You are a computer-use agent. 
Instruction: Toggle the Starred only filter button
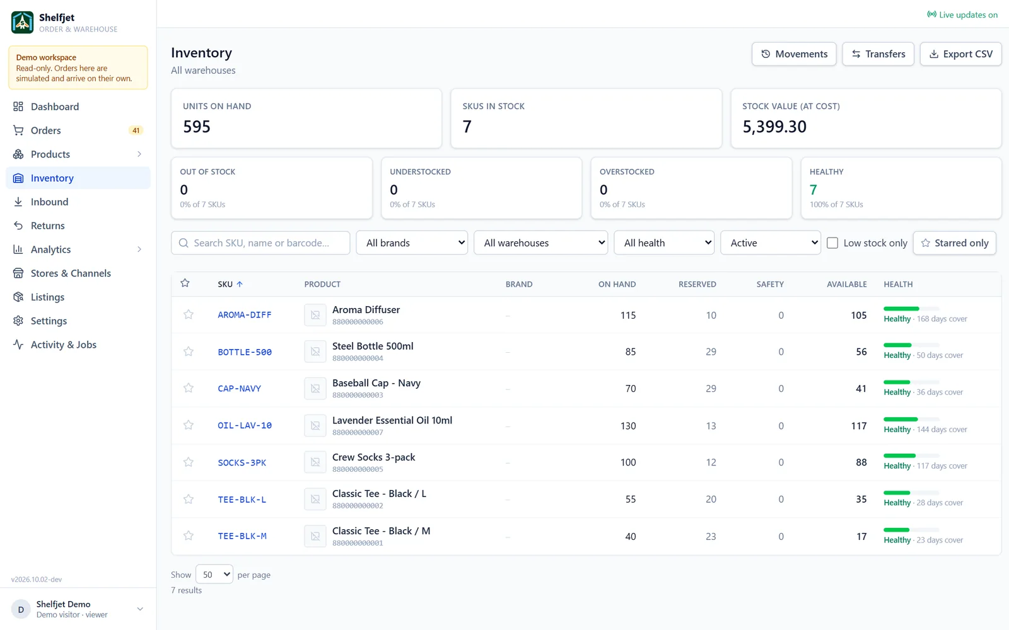pos(954,243)
